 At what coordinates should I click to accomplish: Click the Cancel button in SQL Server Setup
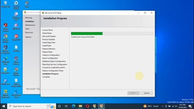point(146,93)
